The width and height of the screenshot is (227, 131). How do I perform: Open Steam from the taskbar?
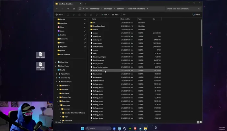coord(140,128)
